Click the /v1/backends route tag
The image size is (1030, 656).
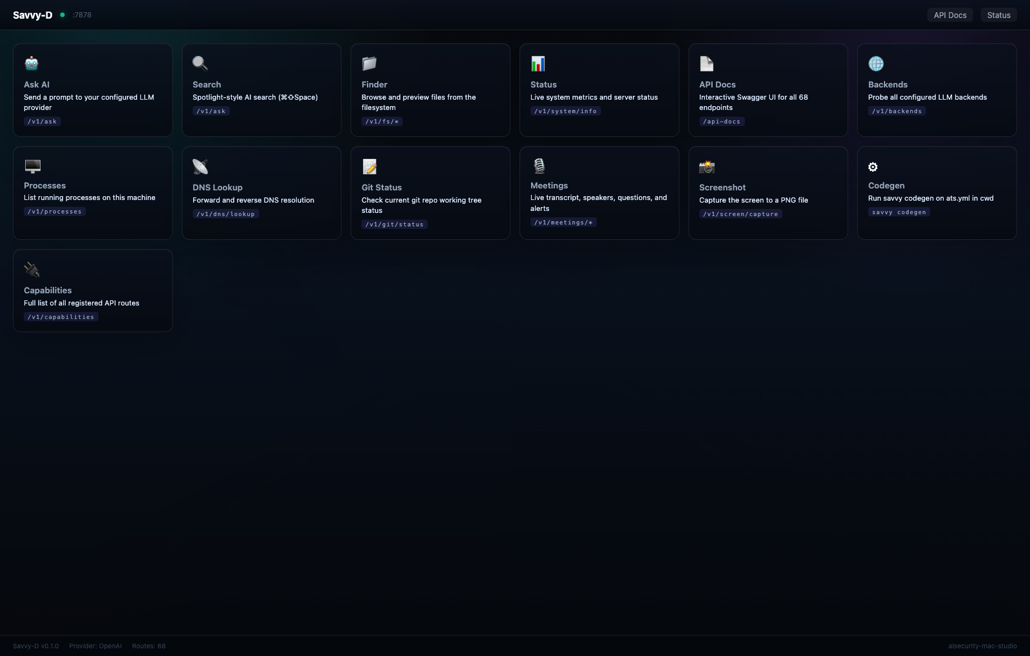(x=897, y=111)
